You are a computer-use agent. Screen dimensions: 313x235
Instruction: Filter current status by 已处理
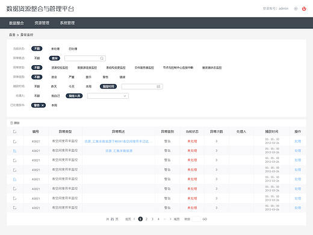click(x=73, y=49)
